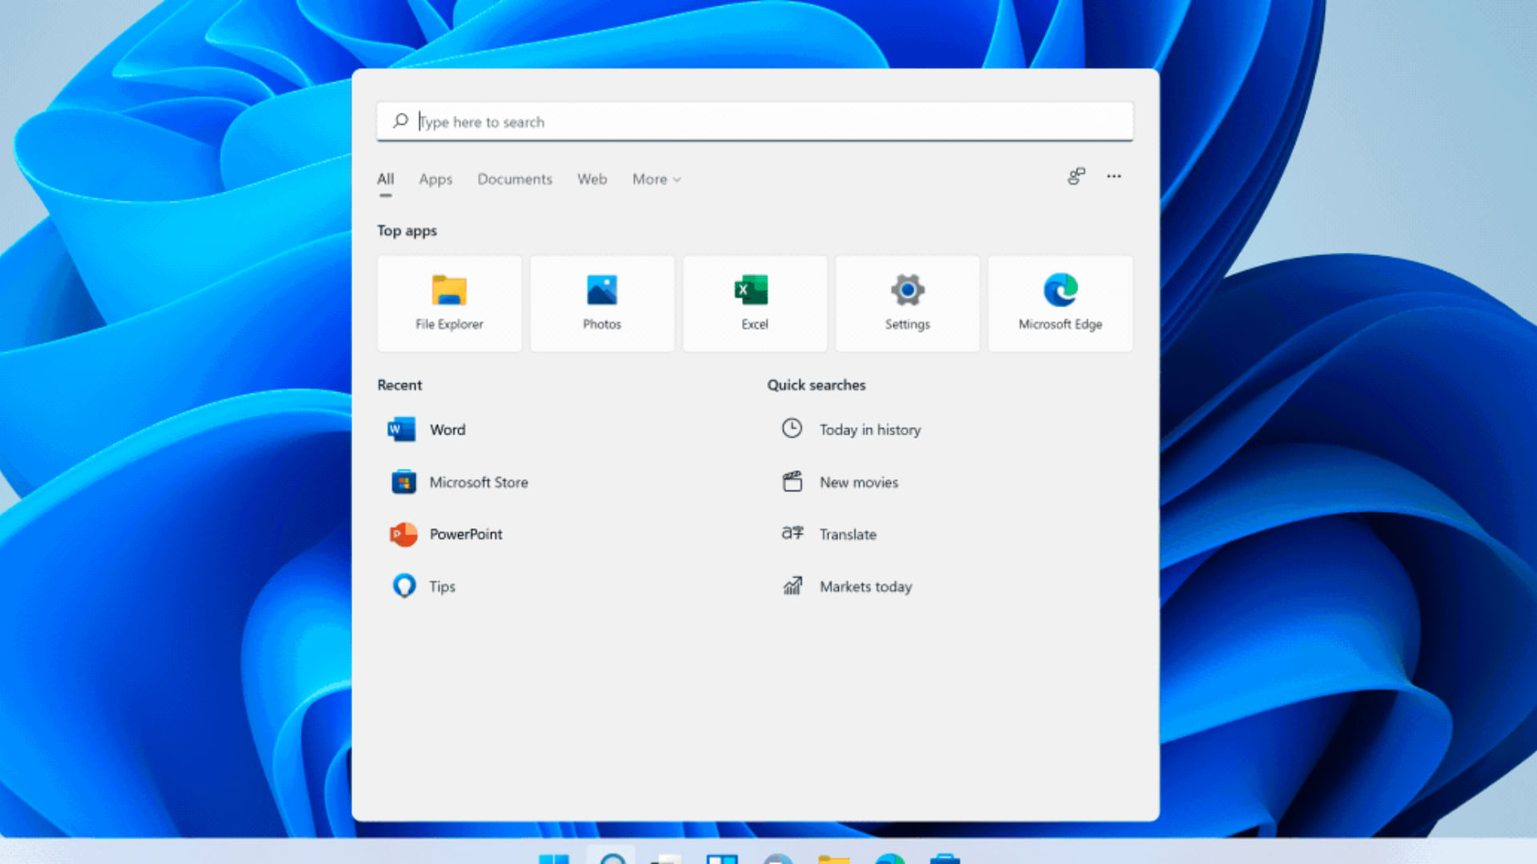Open Translate quick search
The height and width of the screenshot is (864, 1537).
(x=848, y=534)
